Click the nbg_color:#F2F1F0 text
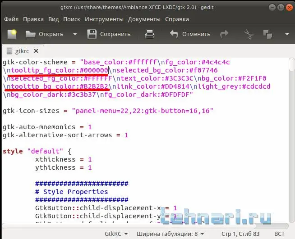Viewport: 295px width, 239px height. coord(232,78)
